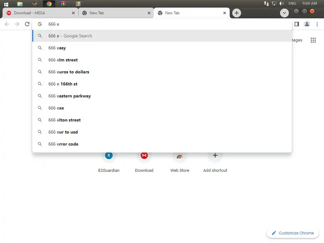Choose the '666 easy' suggestion
324x243 pixels.
[162, 48]
